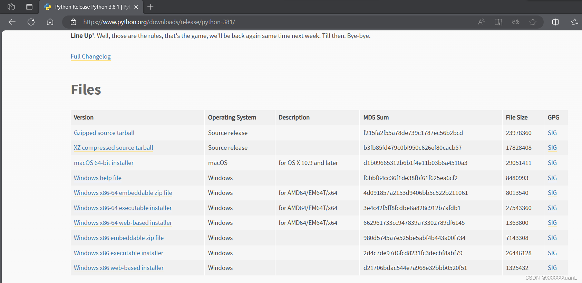Select MD5 d1b09665312b6b1f4e11b03b6a4510a3
Screen dimensions: 582x283
click(415, 163)
